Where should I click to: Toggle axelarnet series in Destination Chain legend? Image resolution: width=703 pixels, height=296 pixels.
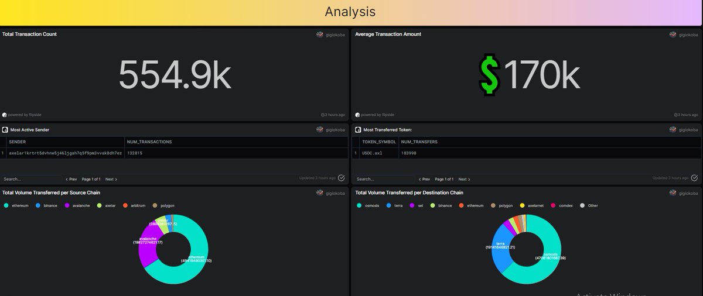coord(533,205)
